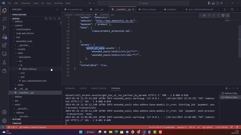Run the Python file with play icon
The width and height of the screenshot is (241, 135).
tap(225, 9)
